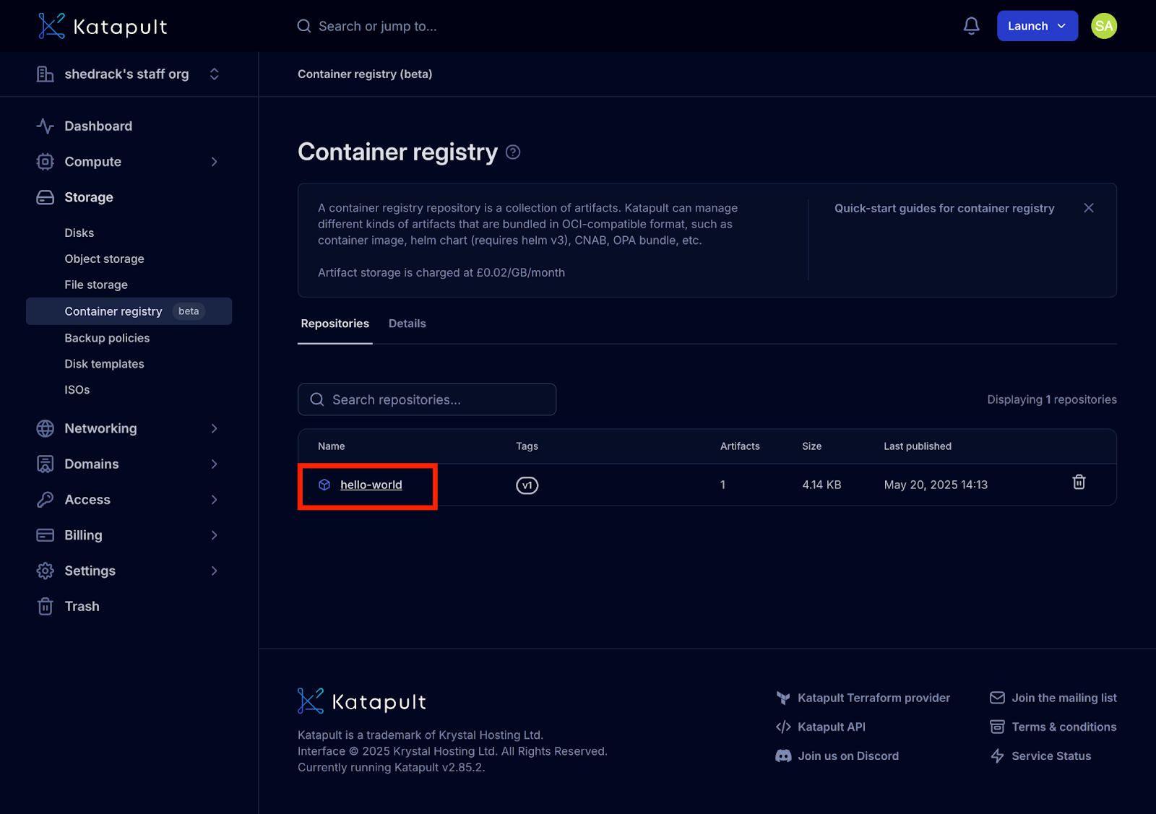Click the magnifier icon in Search repositories
Viewport: 1156px width, 814px height.
pos(317,399)
